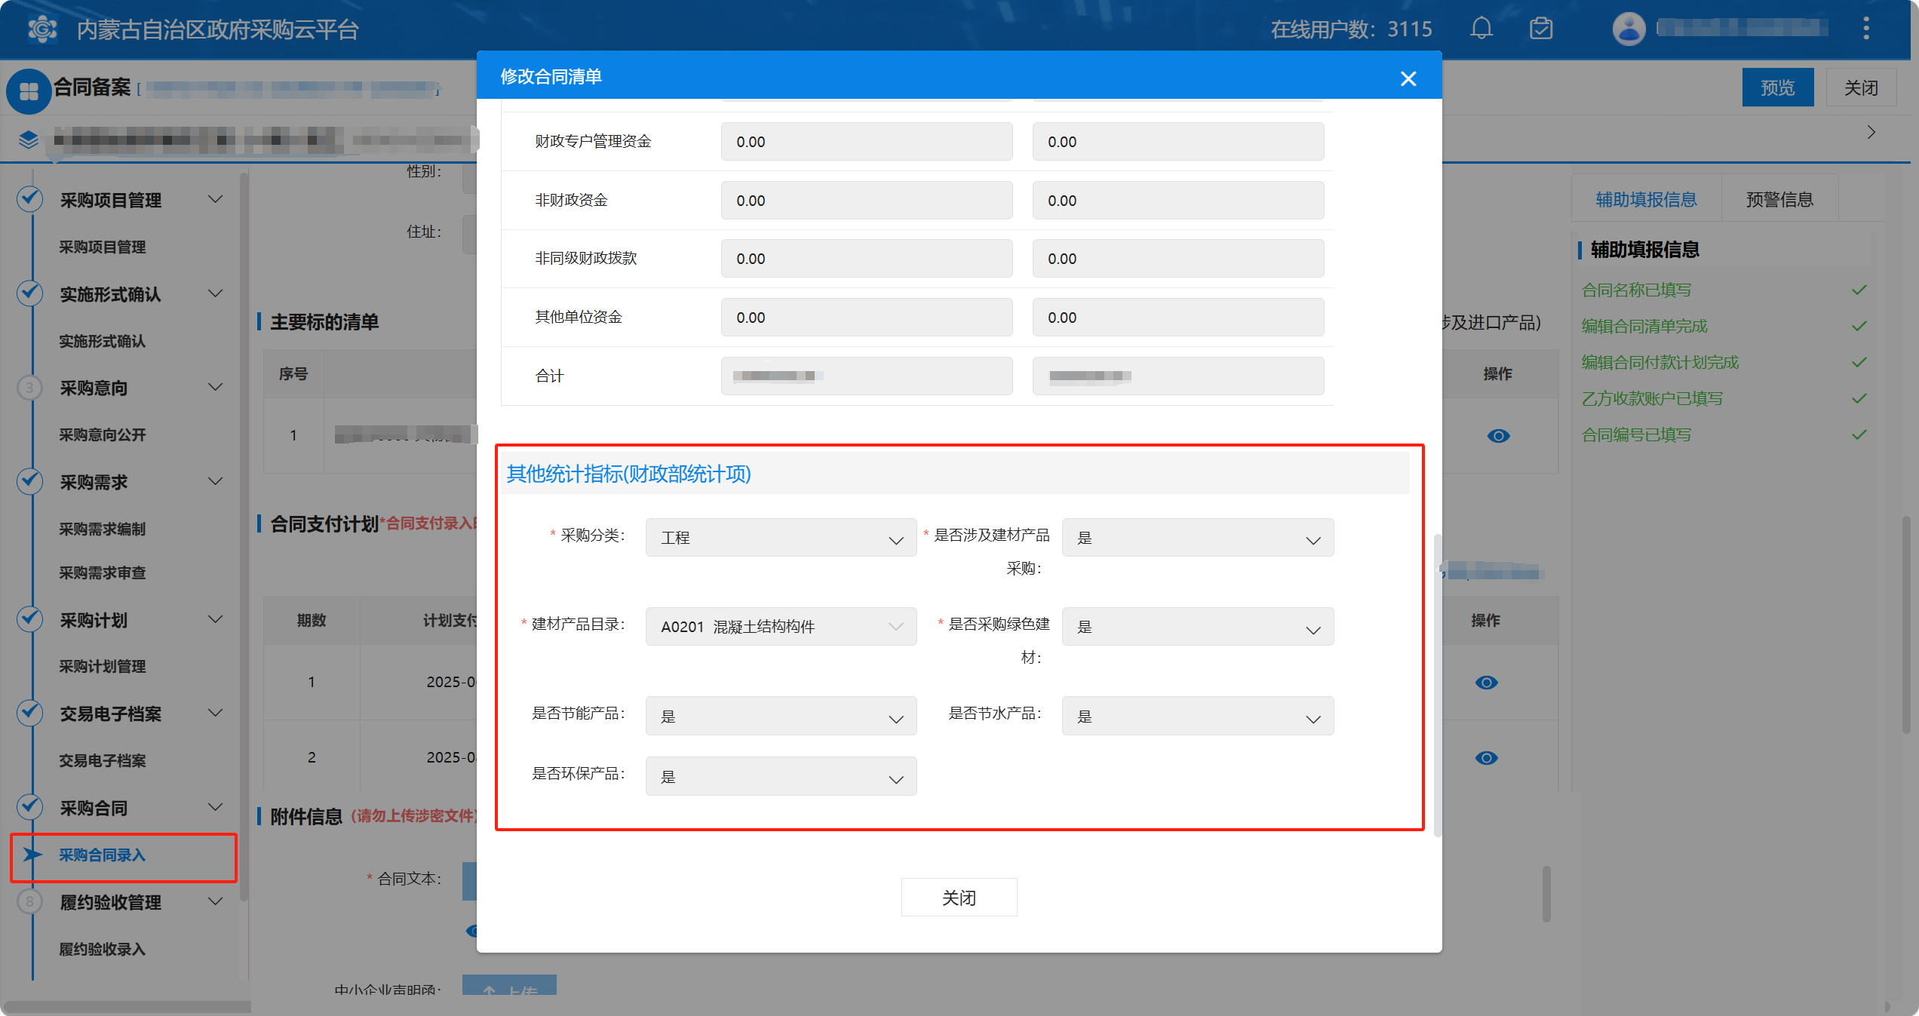1919x1016 pixels.
Task: Click the notification bell icon
Action: [1481, 29]
